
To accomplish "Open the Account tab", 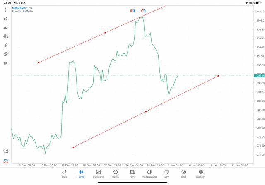I will pos(183,173).
